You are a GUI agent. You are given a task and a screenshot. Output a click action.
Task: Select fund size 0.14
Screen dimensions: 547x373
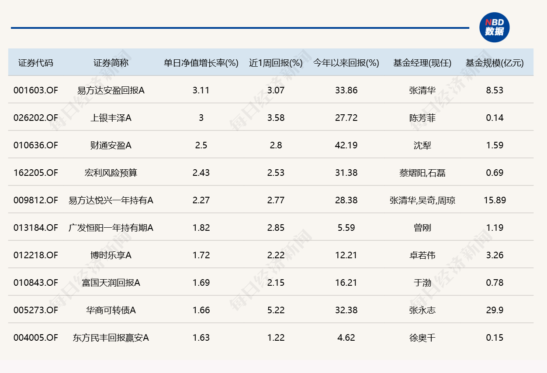(x=495, y=118)
